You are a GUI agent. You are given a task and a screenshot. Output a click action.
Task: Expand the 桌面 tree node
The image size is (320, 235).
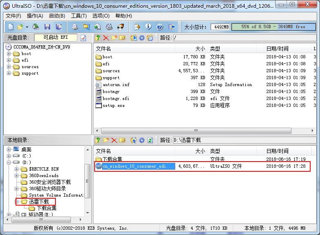click(9, 149)
